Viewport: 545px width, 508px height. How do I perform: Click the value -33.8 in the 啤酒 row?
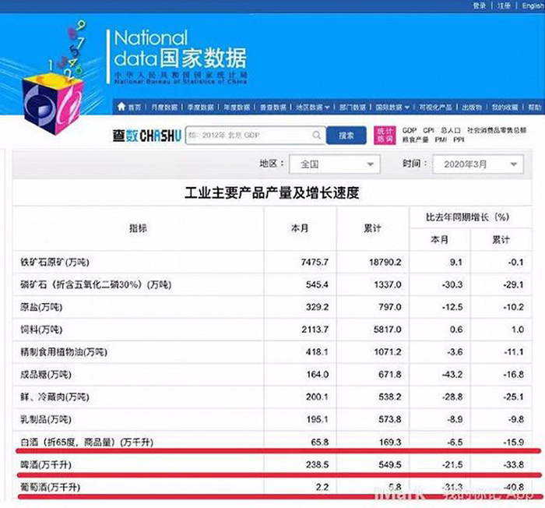[513, 464]
